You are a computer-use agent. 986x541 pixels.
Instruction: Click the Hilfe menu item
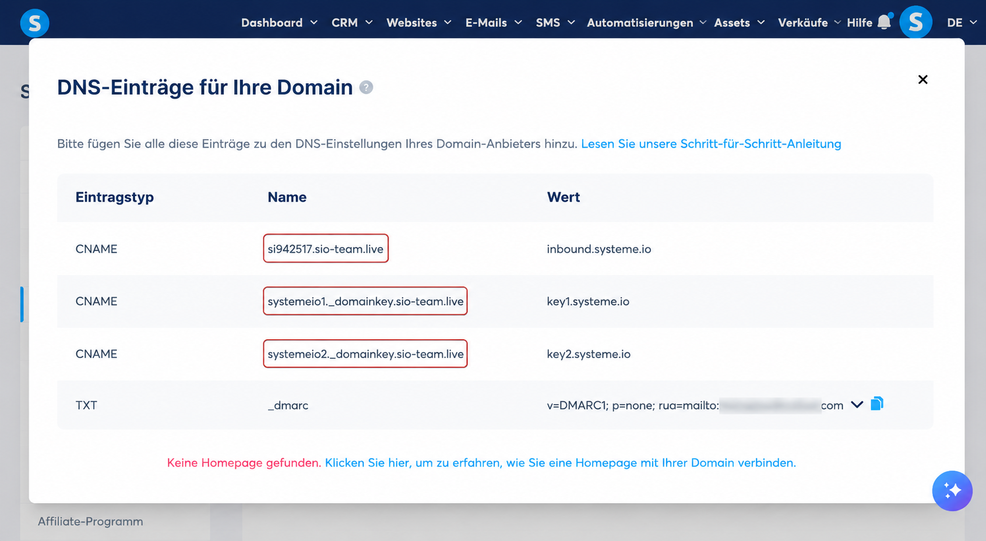[859, 23]
